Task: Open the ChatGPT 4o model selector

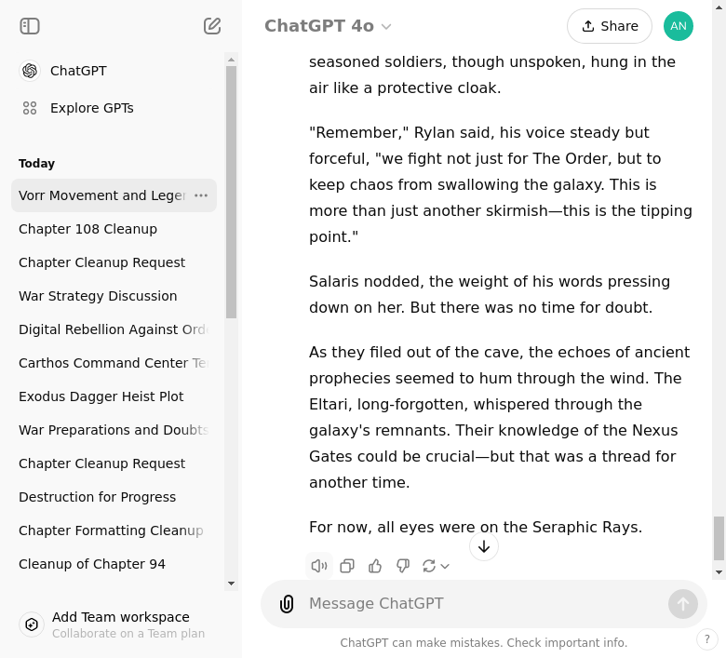Action: point(328,26)
